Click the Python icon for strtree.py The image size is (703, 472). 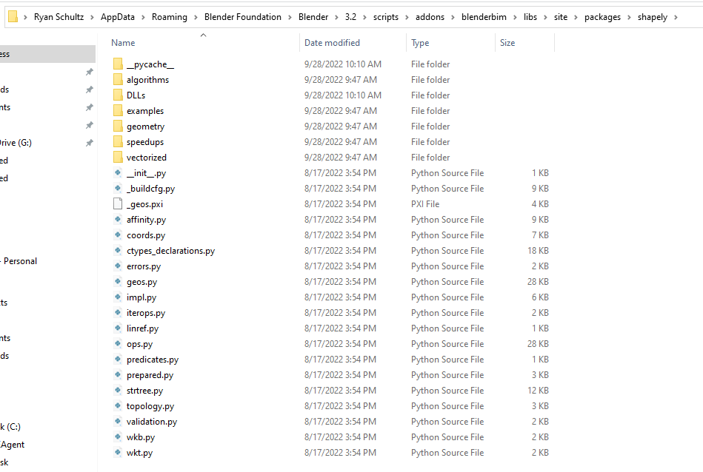[118, 390]
